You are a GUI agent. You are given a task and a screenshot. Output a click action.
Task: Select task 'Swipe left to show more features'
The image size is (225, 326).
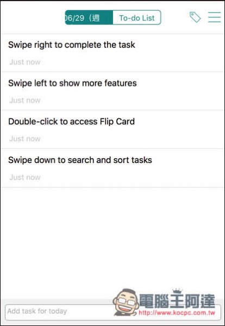(112, 91)
